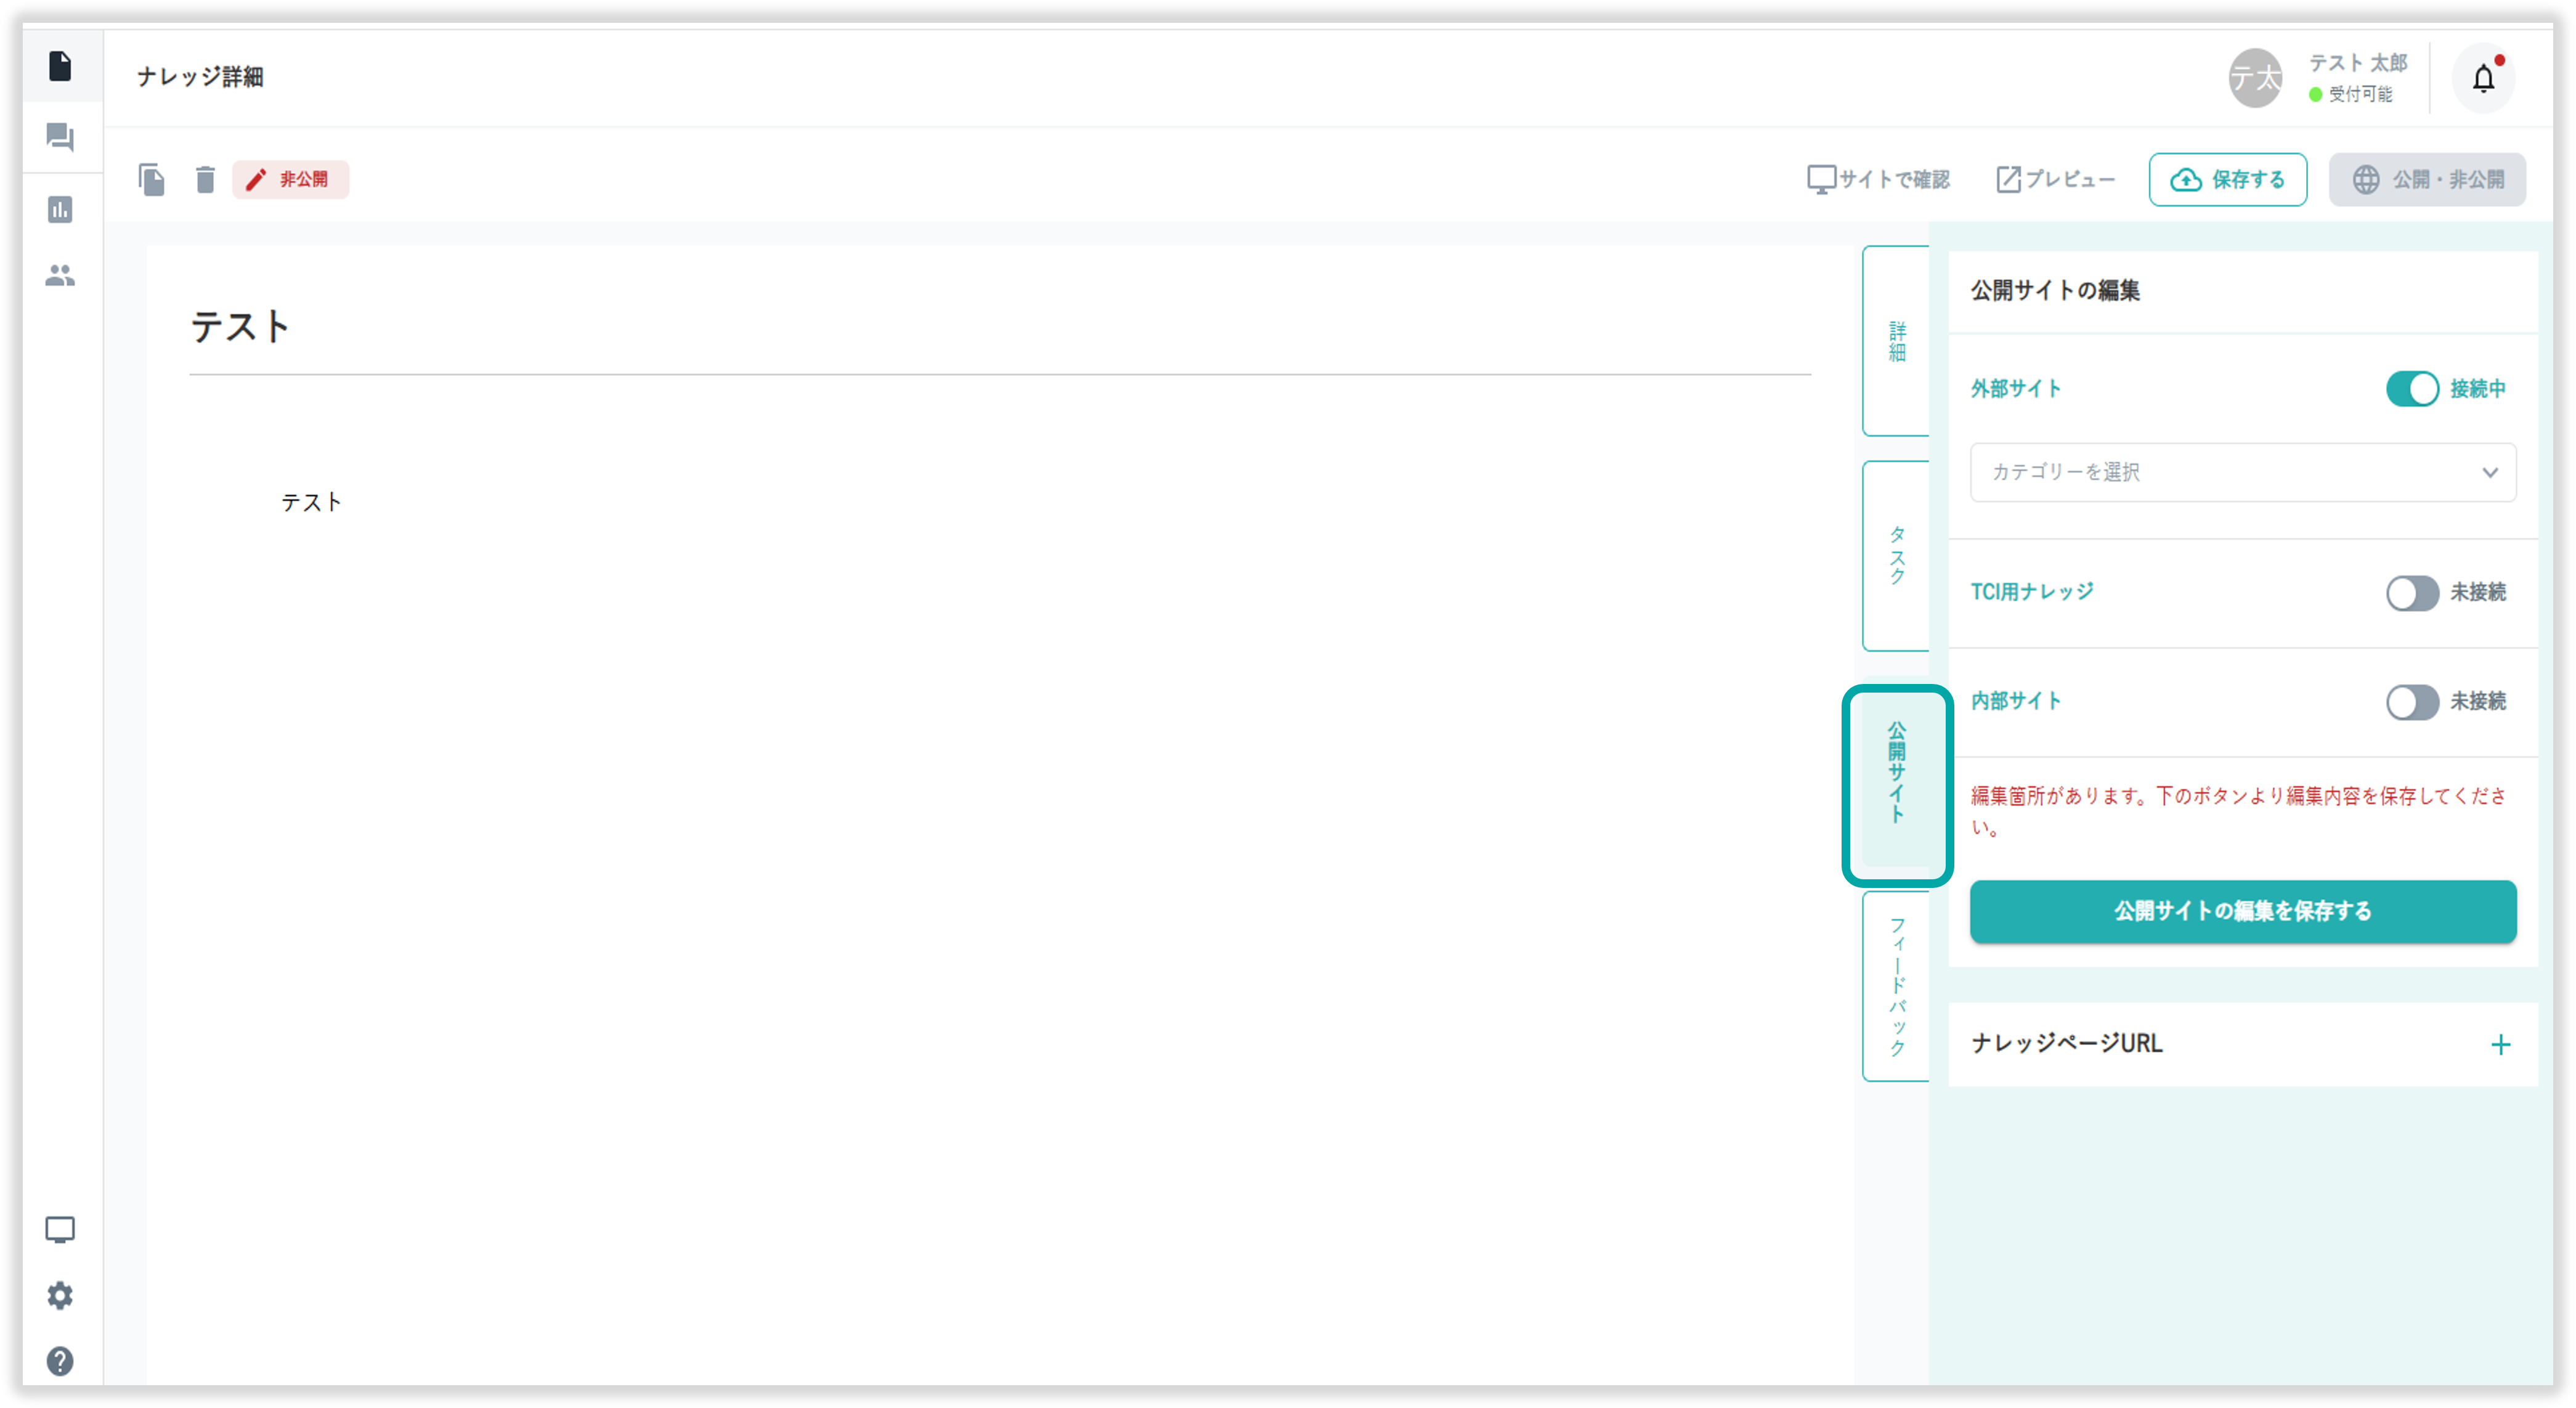Click the 保存する button
2576x1408 pixels.
click(x=2227, y=180)
